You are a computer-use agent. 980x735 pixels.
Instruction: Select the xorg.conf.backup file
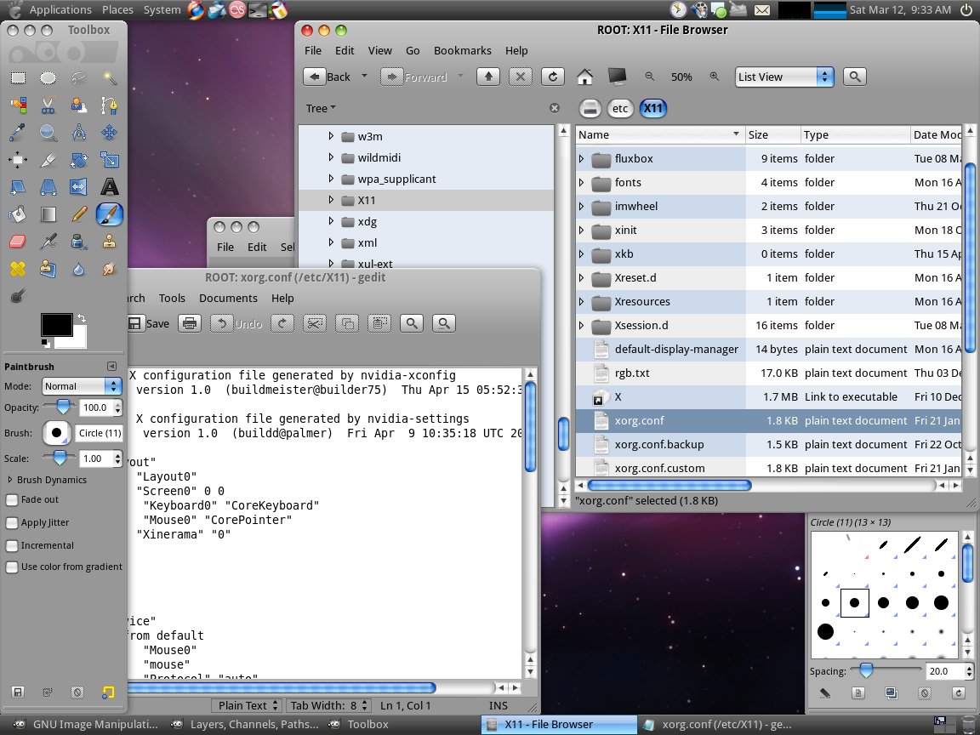click(659, 444)
